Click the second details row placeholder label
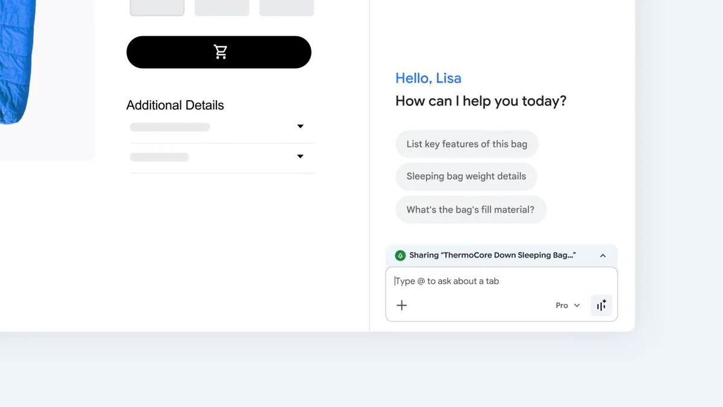This screenshot has width=723, height=407. tap(160, 157)
